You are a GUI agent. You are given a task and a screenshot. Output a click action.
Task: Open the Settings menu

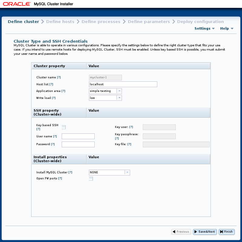[x=204, y=28]
